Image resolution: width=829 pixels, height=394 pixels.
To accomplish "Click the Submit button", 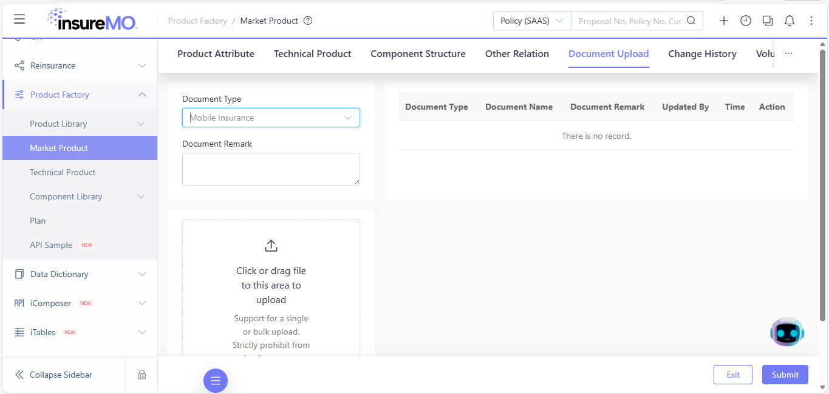I will [785, 375].
